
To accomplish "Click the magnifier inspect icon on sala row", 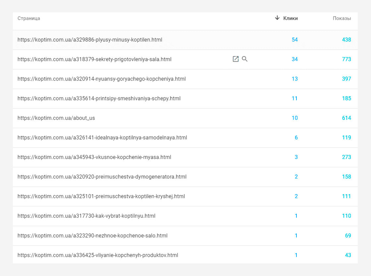I will point(245,59).
